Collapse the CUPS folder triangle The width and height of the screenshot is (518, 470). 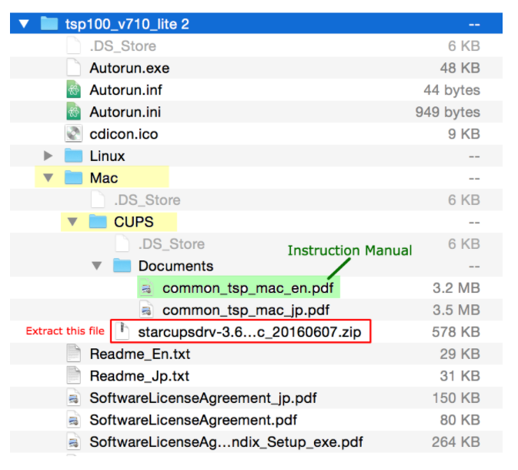[x=73, y=223]
